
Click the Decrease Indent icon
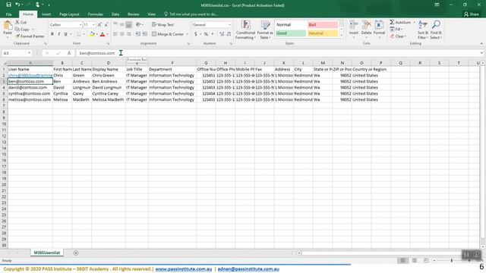coord(138,34)
